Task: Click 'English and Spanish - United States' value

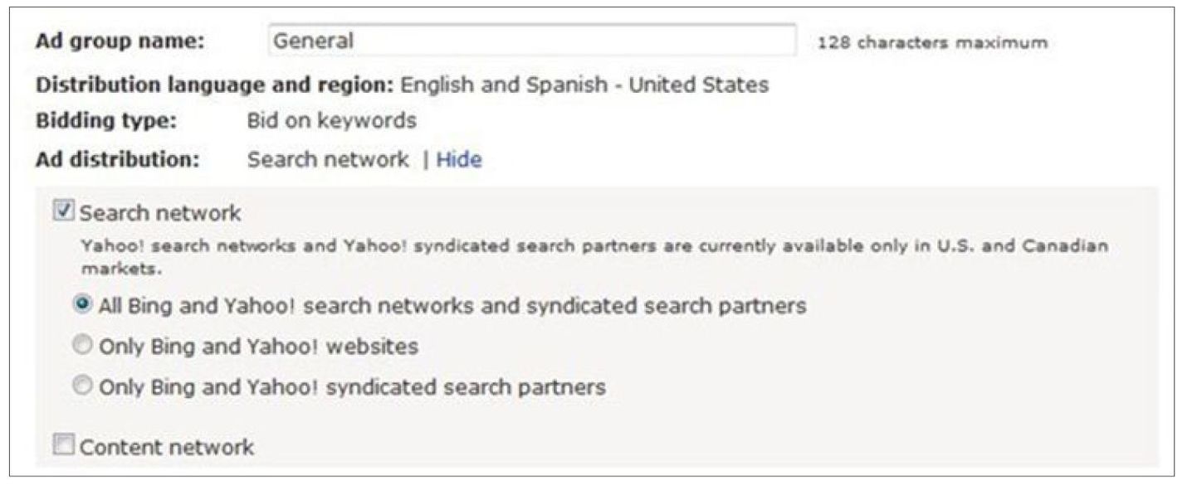Action: coord(584,85)
